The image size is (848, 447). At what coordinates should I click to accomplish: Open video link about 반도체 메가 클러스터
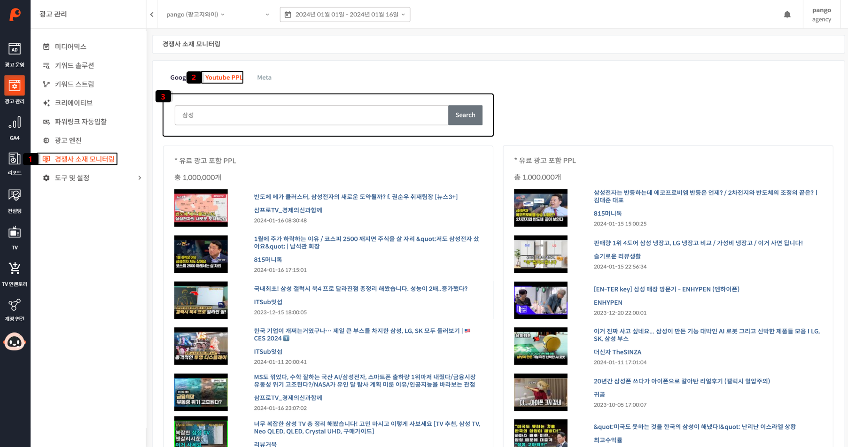click(356, 197)
